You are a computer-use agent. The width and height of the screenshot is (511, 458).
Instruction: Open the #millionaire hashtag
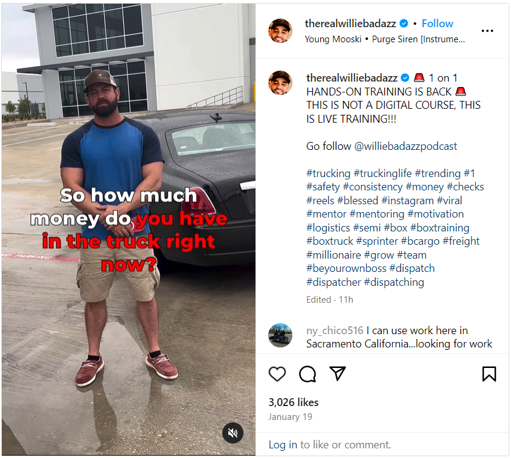[x=333, y=255]
